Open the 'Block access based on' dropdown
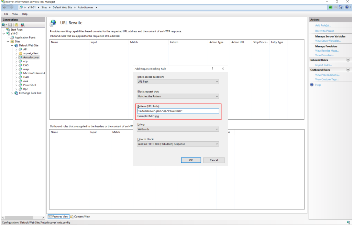This screenshot has height=226, width=352. tap(178, 82)
